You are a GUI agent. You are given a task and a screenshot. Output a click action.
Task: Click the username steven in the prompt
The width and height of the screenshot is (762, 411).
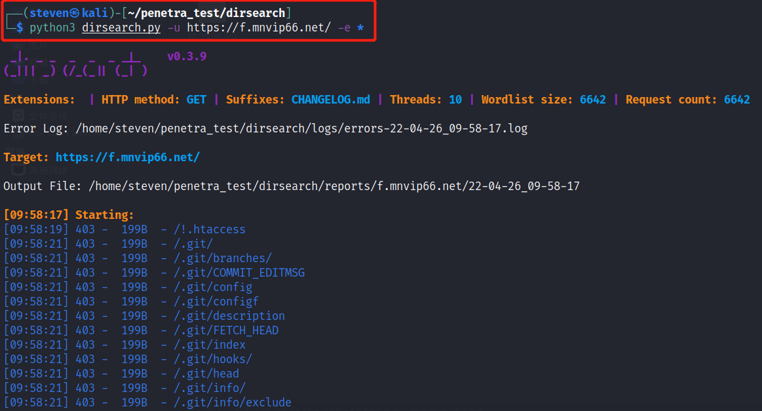coord(49,13)
